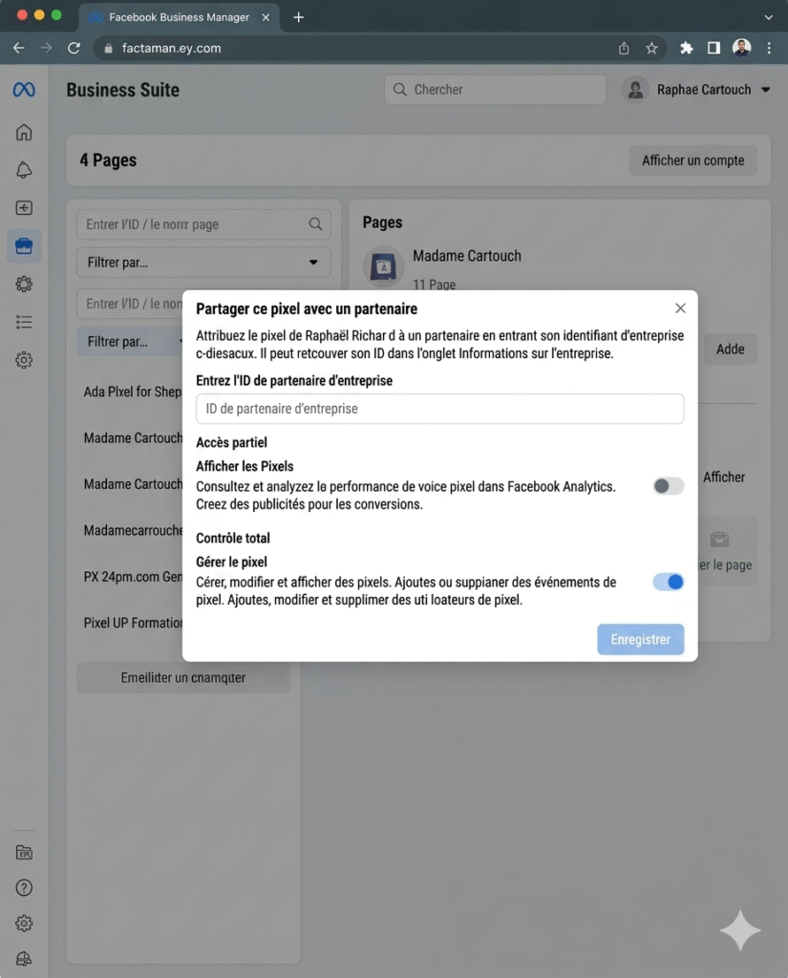
Task: Enable the Afficher les Pixels toggle
Action: [669, 486]
